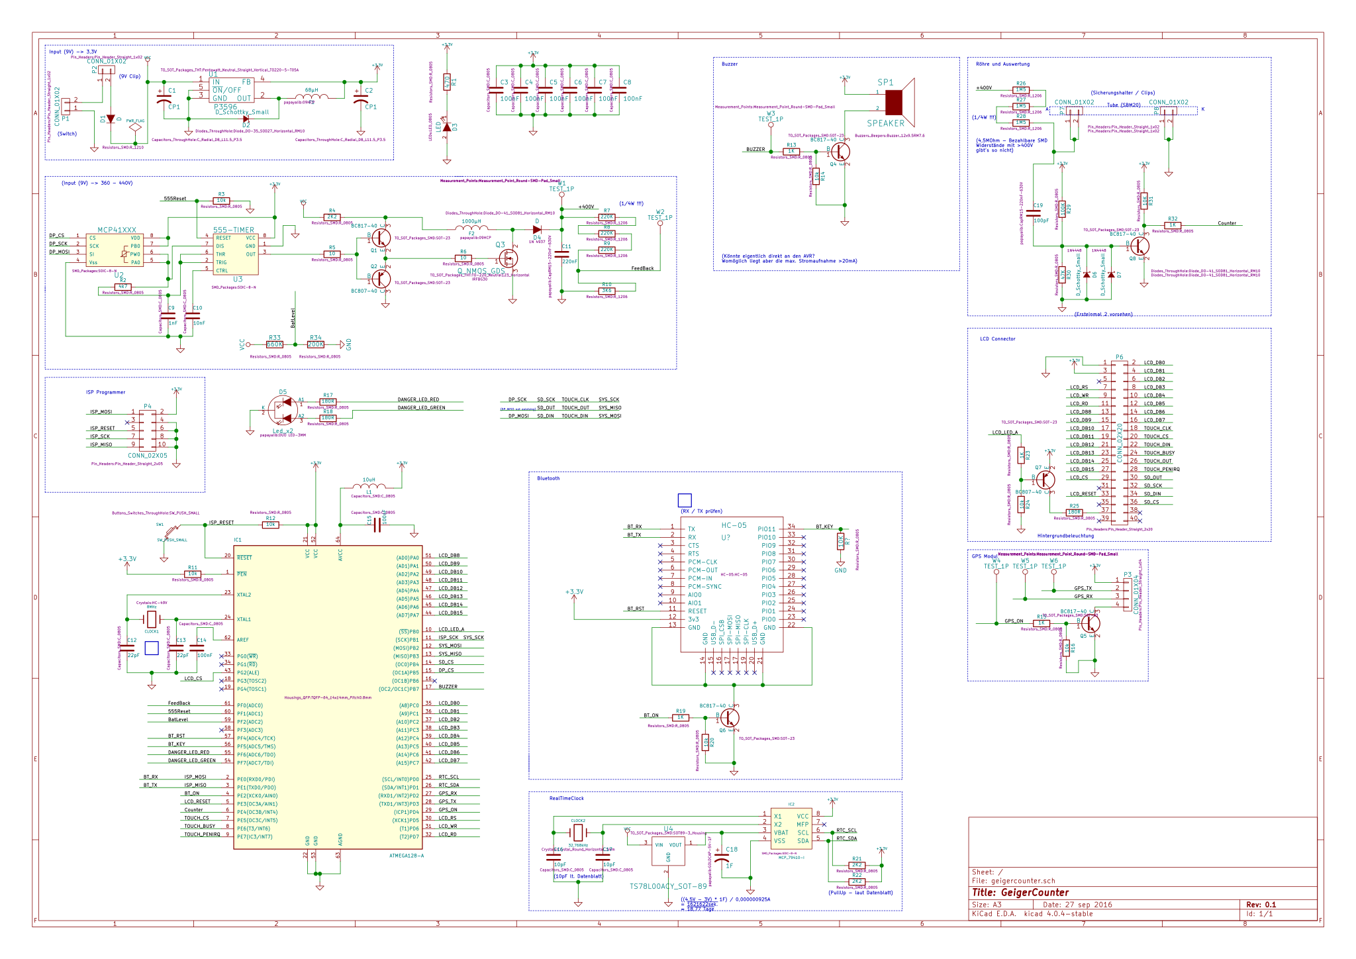Screen dimensions: 1356x959
Task: Click the CLOCK2 32.768kHz crystal
Action: (x=578, y=833)
